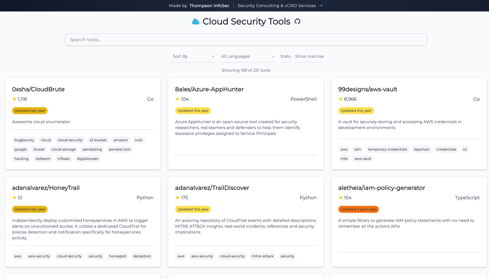Click the star icon on adanalvarez/HoneyTrail card
The image size is (489, 279).
coord(14,198)
